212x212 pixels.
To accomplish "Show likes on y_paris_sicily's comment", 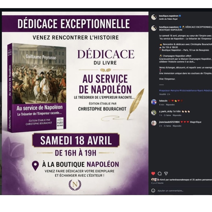I will 167,115.
